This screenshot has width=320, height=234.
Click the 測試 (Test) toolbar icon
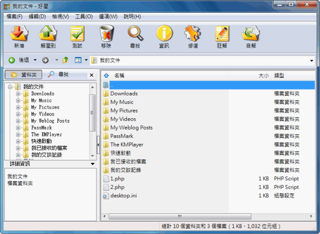point(77,34)
